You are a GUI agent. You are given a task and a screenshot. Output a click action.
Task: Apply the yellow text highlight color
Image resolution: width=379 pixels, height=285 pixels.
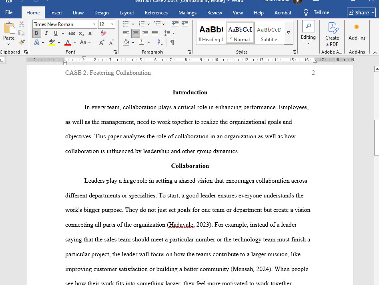(52, 42)
